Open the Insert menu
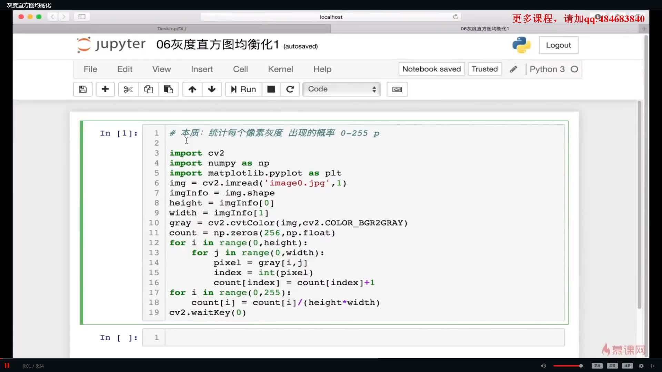The height and width of the screenshot is (372, 662). coord(202,69)
